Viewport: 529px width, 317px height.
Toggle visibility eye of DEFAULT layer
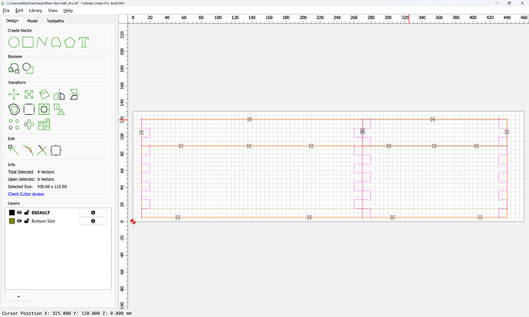coord(19,213)
